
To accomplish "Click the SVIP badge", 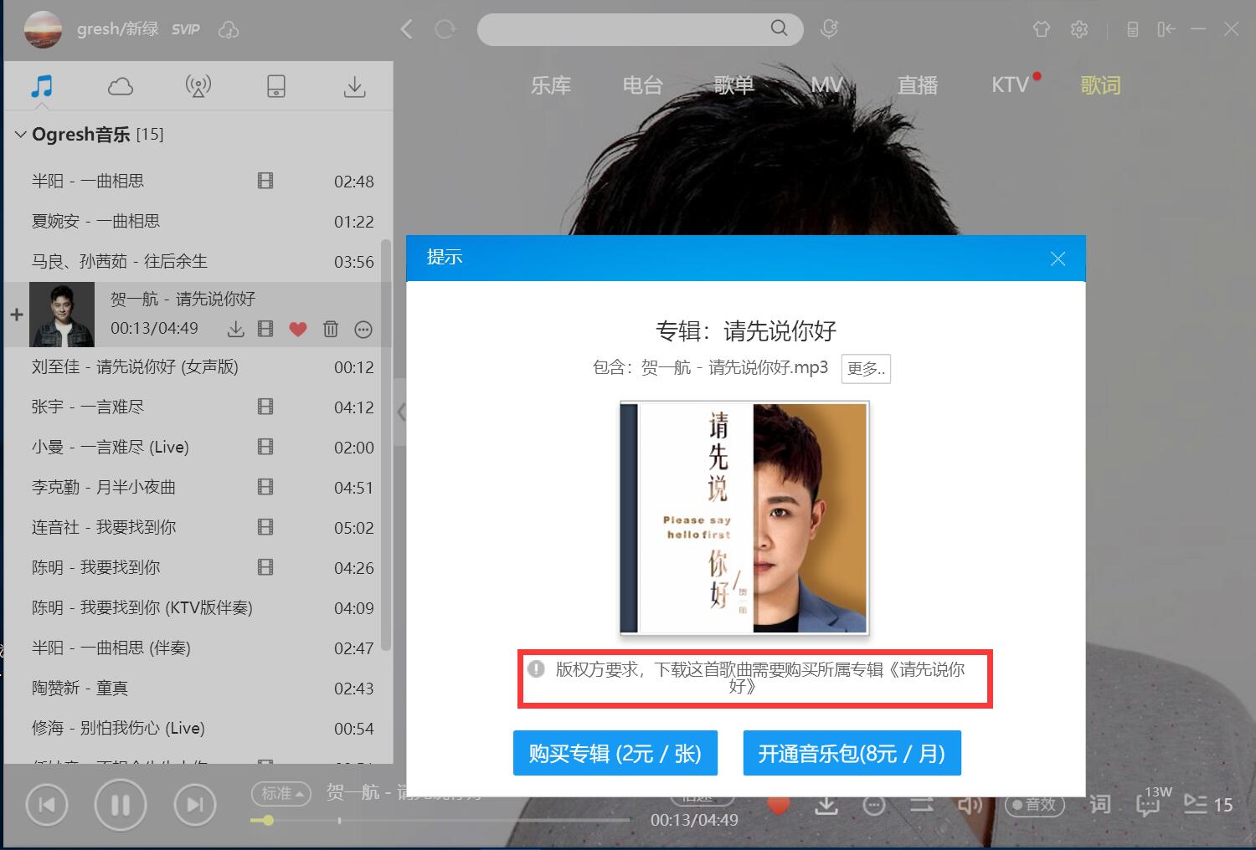I will tap(186, 29).
